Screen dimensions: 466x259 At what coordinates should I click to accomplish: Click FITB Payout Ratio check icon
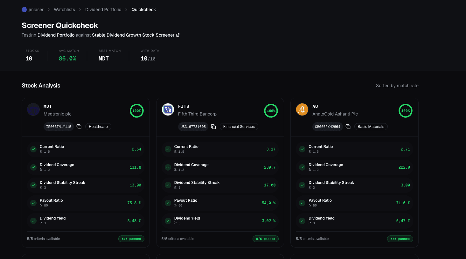pyautogui.click(x=168, y=203)
